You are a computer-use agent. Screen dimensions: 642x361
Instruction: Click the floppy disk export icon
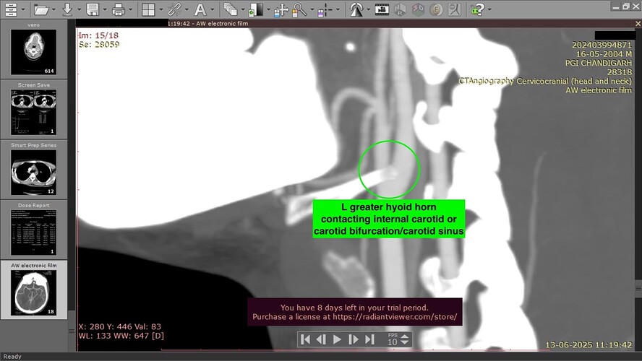point(93,9)
